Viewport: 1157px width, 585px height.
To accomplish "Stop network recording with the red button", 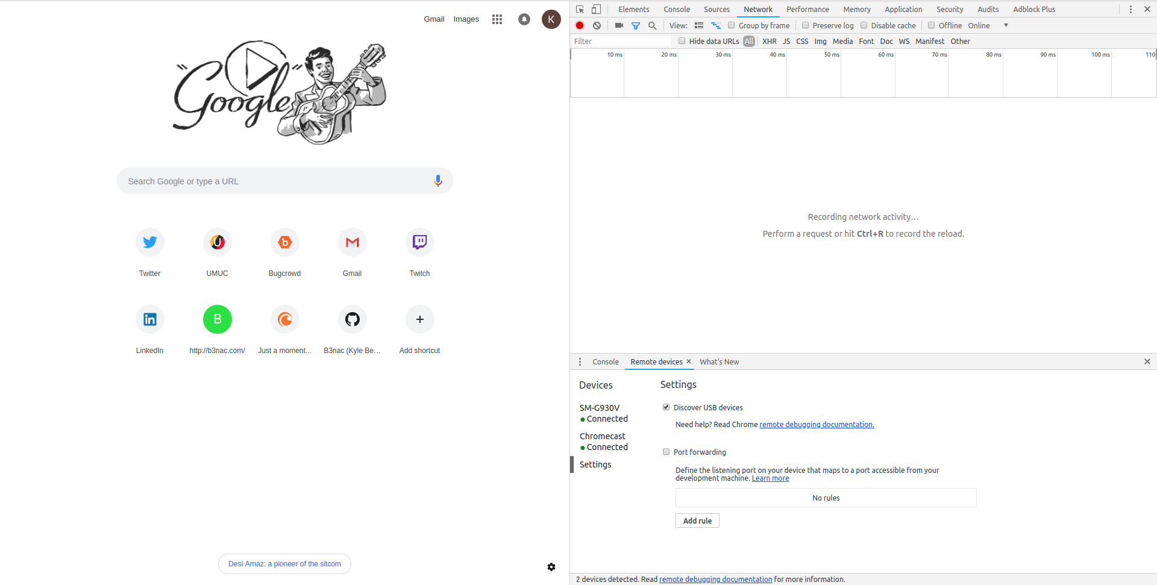I will coord(580,25).
